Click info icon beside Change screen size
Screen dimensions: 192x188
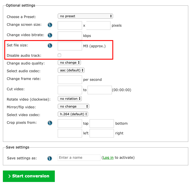(x=50, y=25)
